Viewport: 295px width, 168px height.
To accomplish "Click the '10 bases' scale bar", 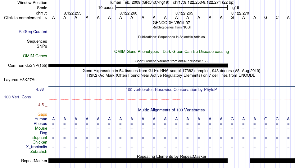I will click(x=172, y=8).
